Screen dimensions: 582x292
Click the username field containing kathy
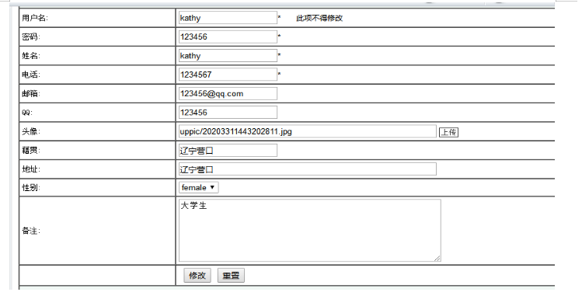pyautogui.click(x=228, y=18)
